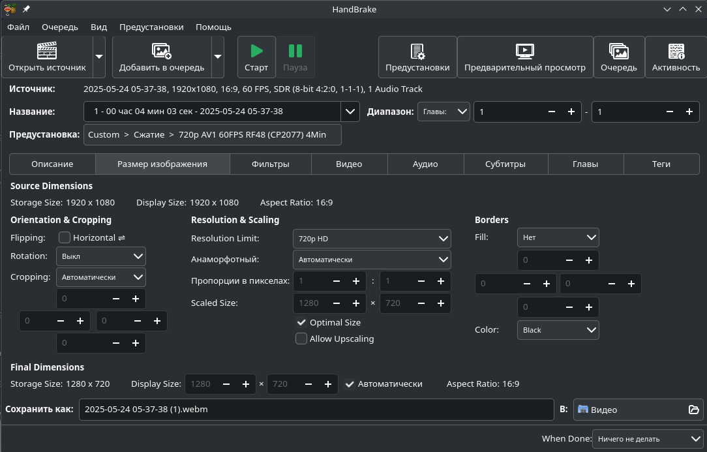
Task: Toggle Автоматически checkbox for Display Size
Action: coord(350,384)
